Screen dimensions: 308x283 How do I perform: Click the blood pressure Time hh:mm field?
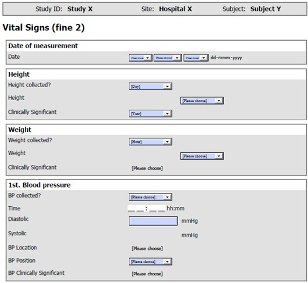click(147, 209)
